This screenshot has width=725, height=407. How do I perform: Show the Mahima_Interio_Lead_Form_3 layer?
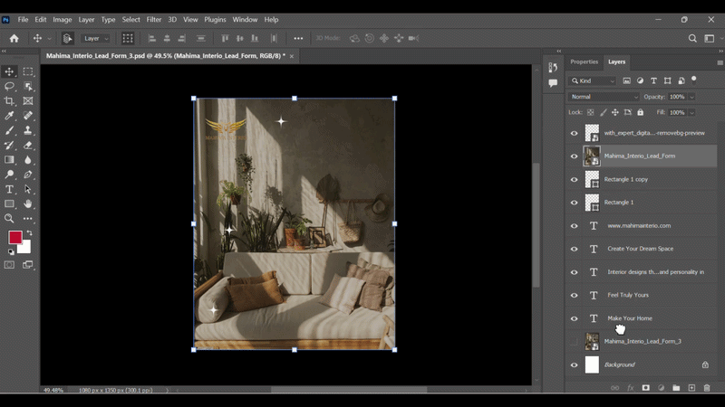(574, 341)
